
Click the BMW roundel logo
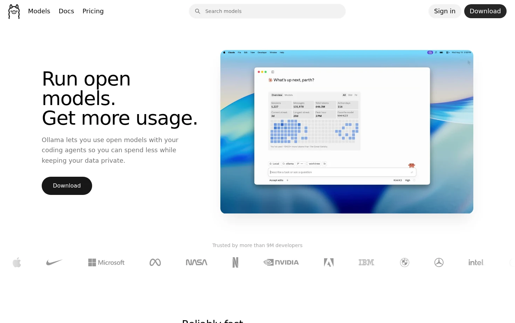pyautogui.click(x=405, y=262)
